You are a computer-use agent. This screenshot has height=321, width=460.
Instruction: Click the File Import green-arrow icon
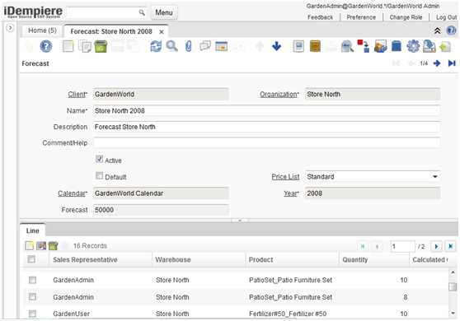[445, 47]
